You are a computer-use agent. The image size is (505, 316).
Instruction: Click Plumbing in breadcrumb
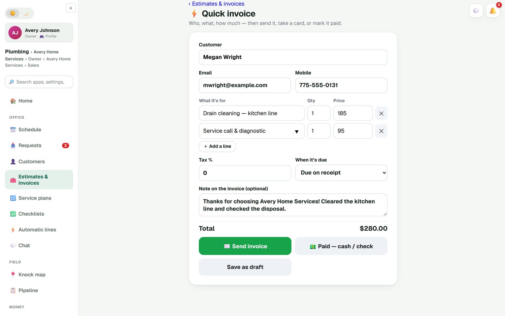pyautogui.click(x=17, y=52)
